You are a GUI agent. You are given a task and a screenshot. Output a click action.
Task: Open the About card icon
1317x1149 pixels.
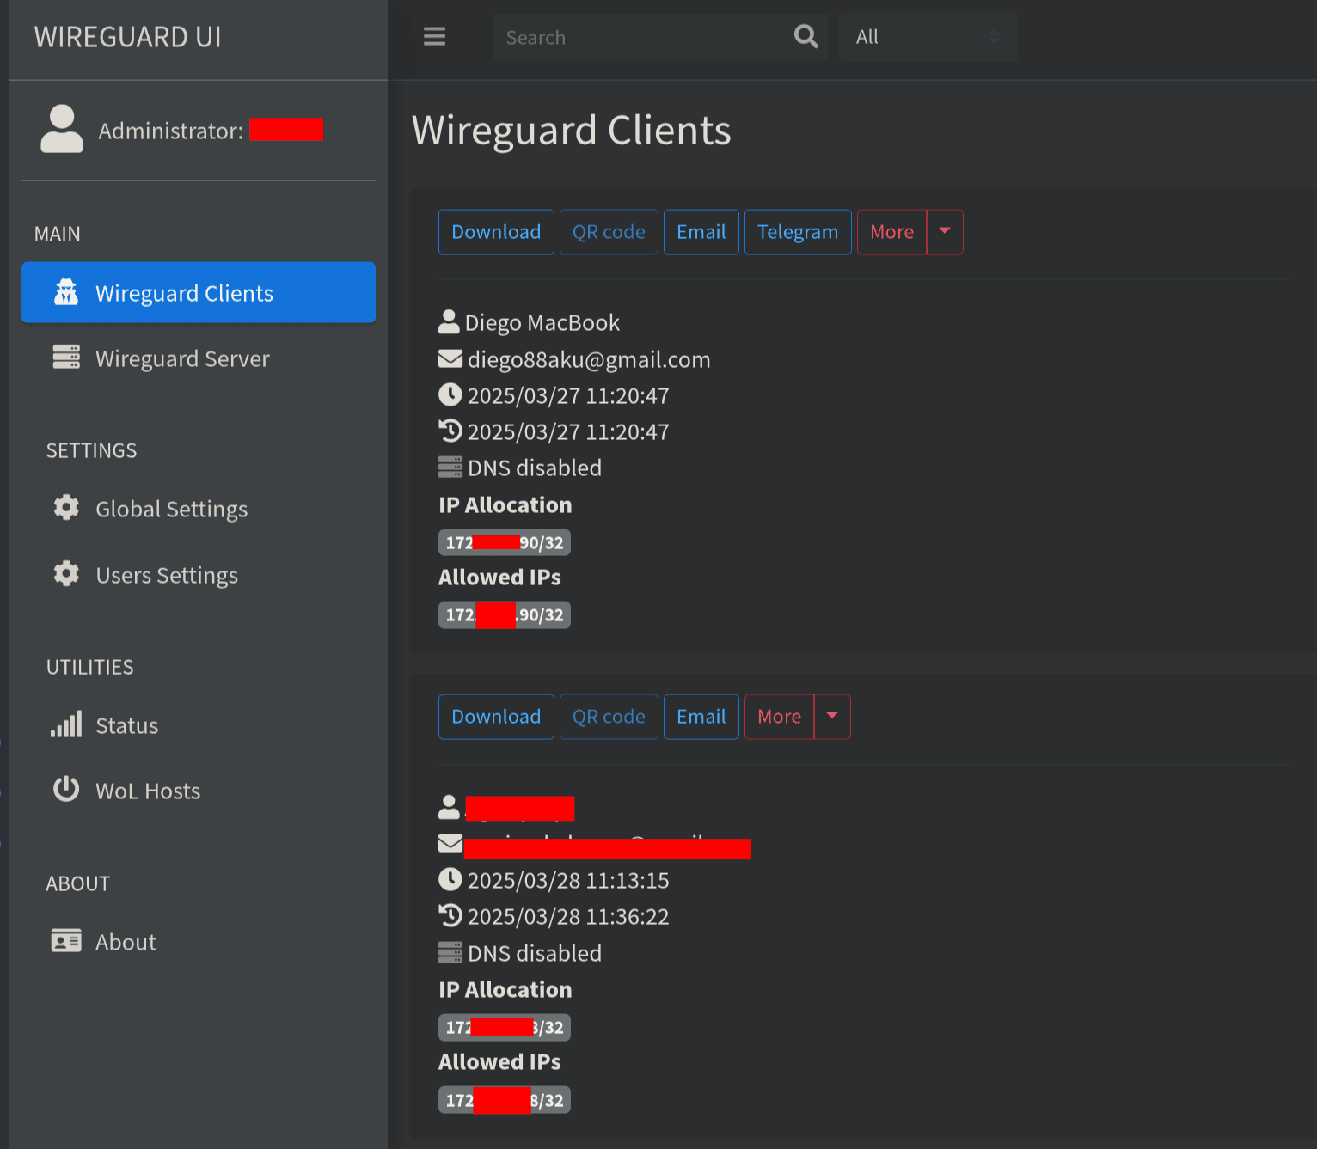(66, 941)
